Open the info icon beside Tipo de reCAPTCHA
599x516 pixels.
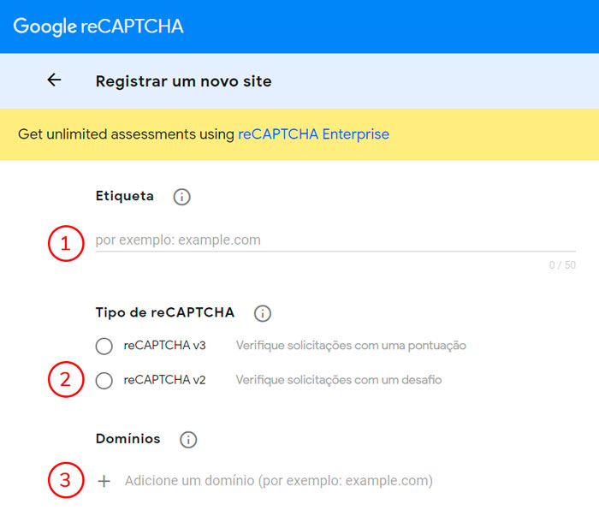click(263, 313)
